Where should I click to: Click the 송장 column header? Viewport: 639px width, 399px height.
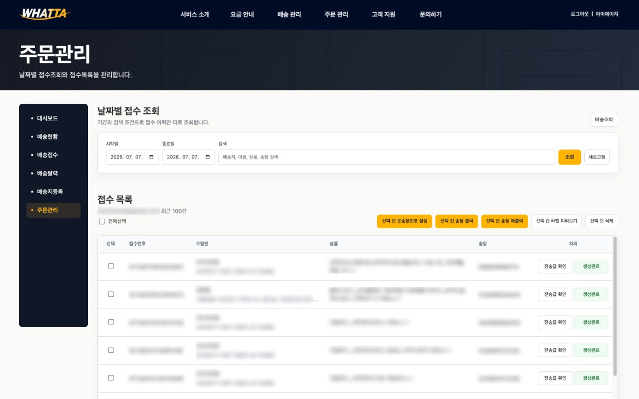pyautogui.click(x=482, y=244)
